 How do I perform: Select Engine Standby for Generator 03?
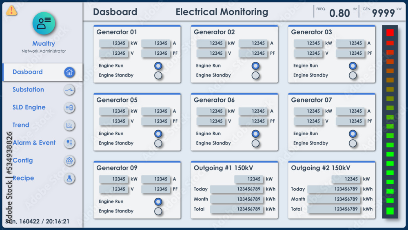coord(353,76)
